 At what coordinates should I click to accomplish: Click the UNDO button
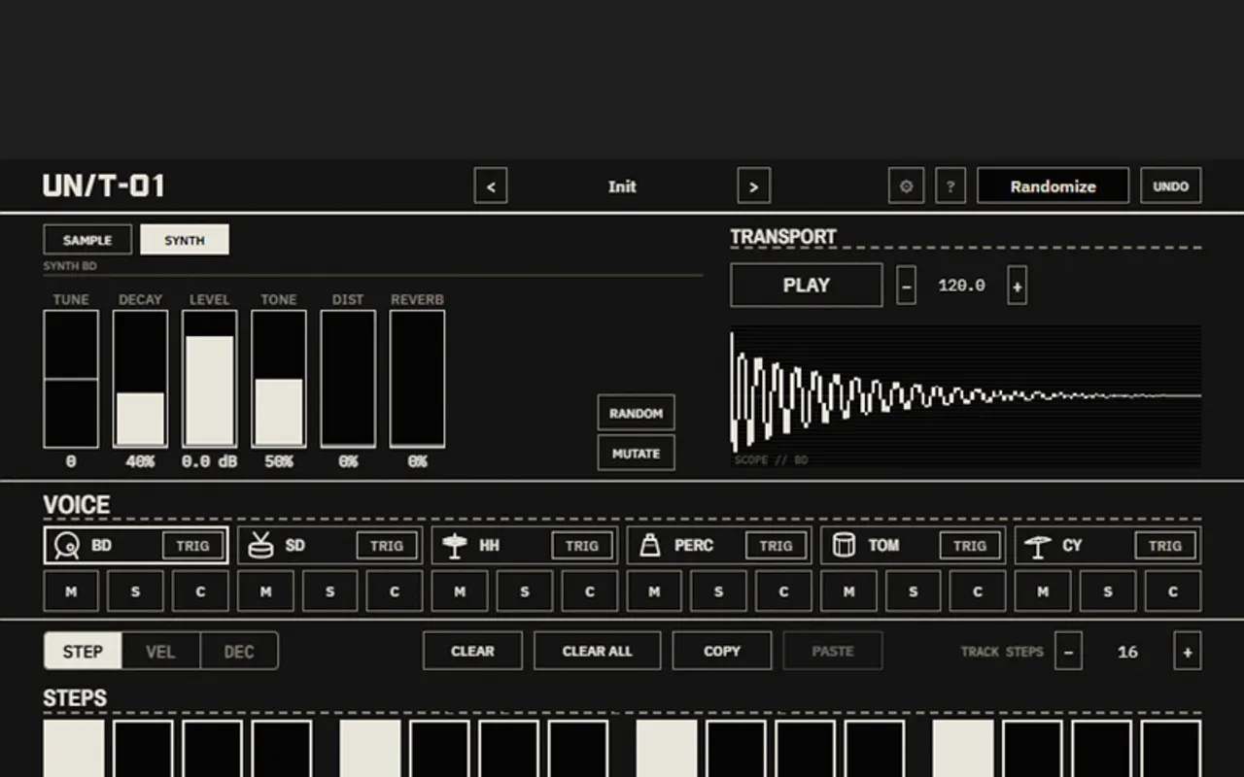coord(1171,186)
